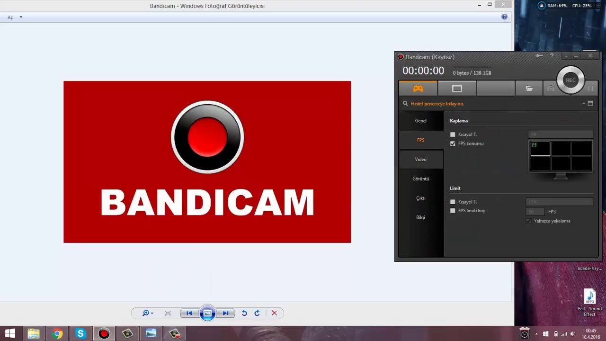
Task: Go to previous photo
Action: 189,313
